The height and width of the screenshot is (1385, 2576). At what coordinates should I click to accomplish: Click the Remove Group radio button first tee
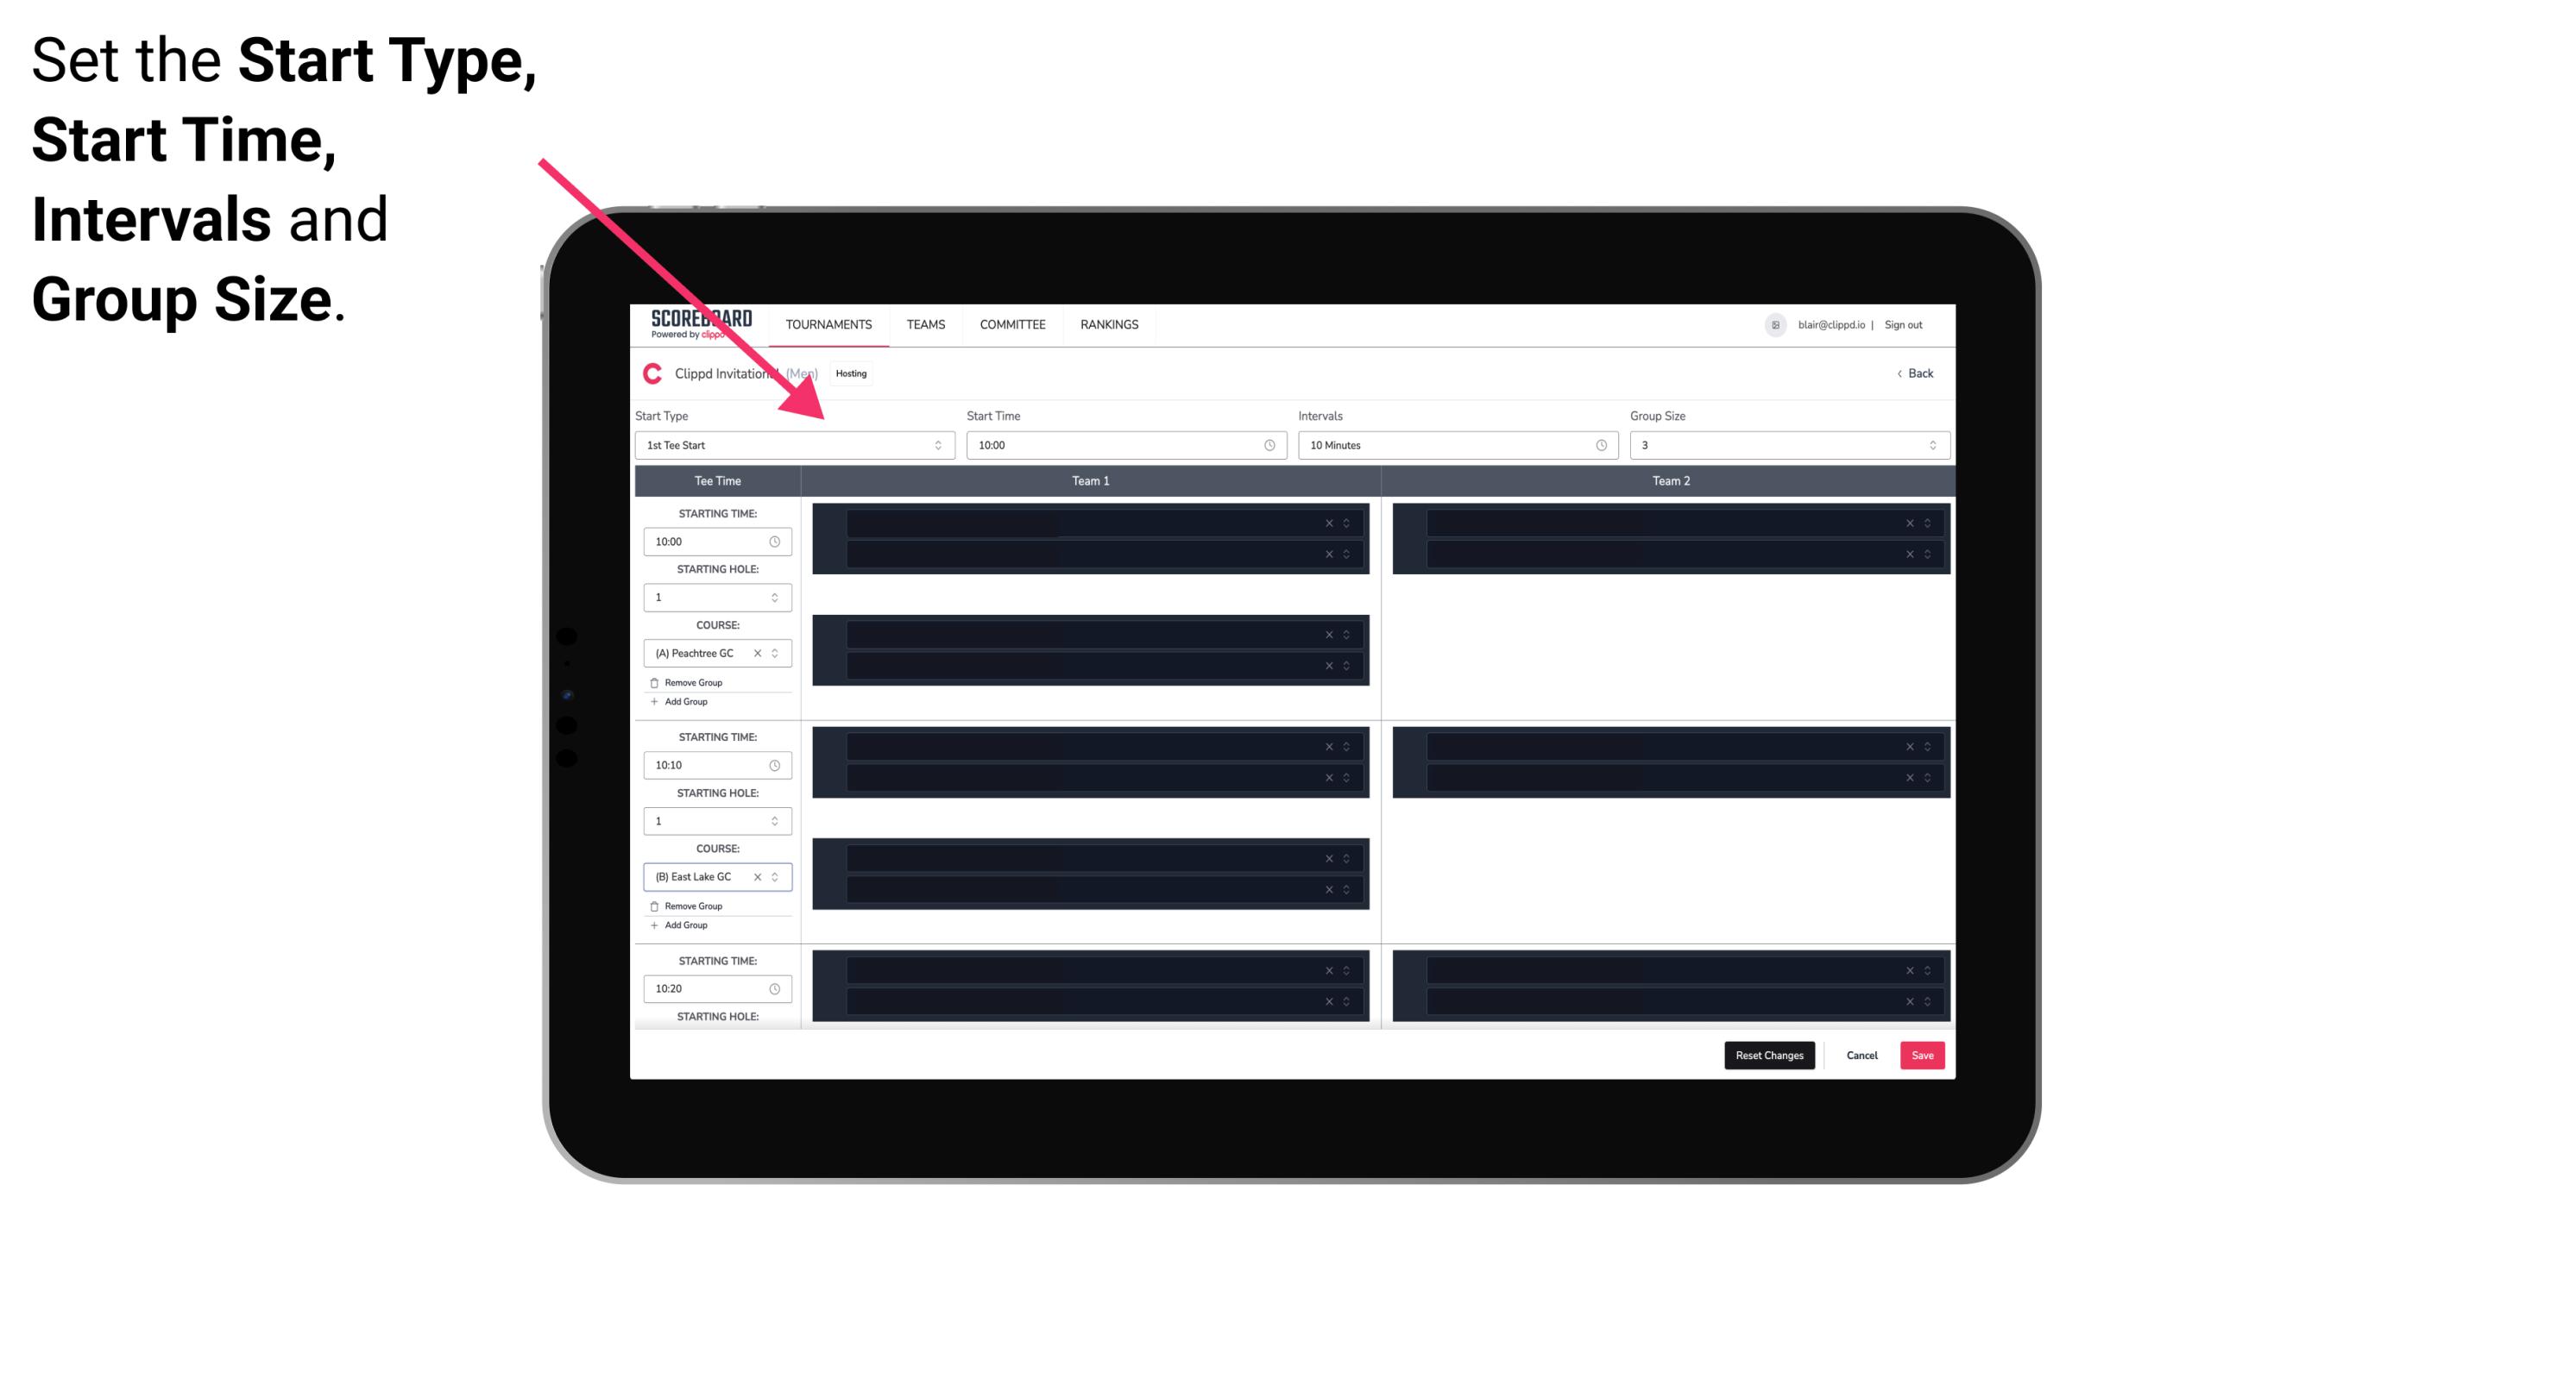(x=655, y=682)
